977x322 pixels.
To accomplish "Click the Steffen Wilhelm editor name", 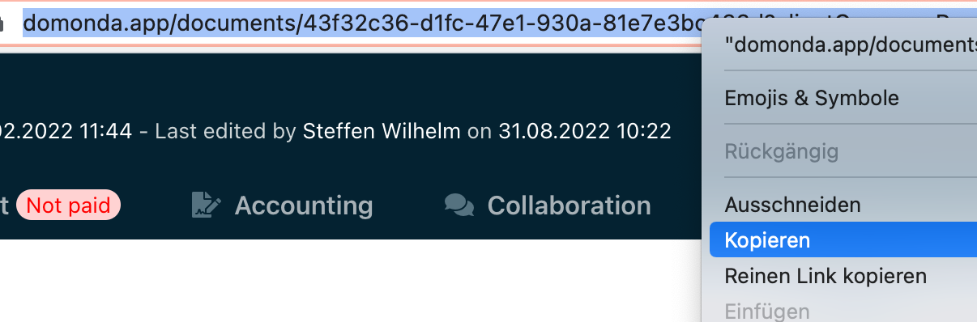I will (382, 130).
